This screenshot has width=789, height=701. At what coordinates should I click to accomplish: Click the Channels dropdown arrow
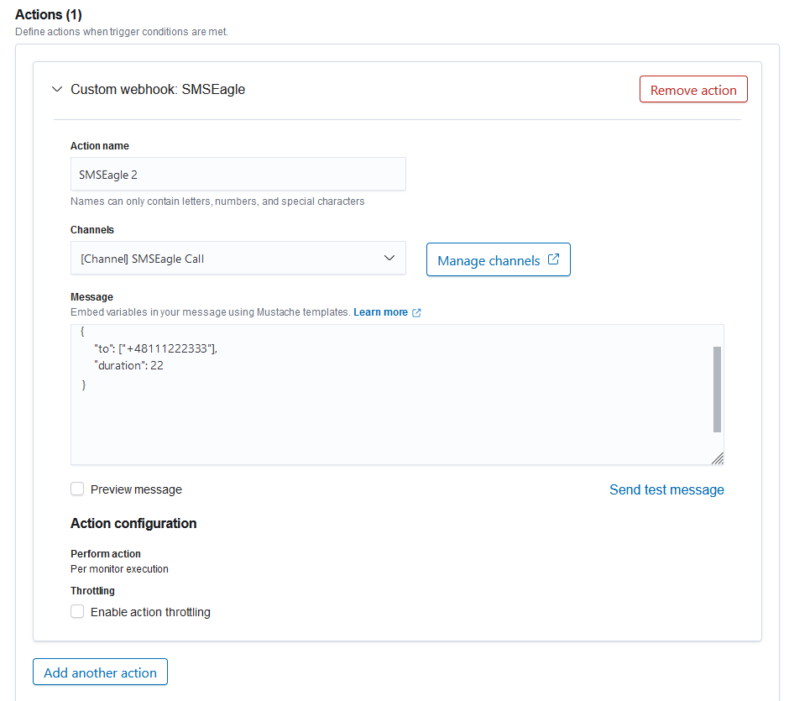389,259
